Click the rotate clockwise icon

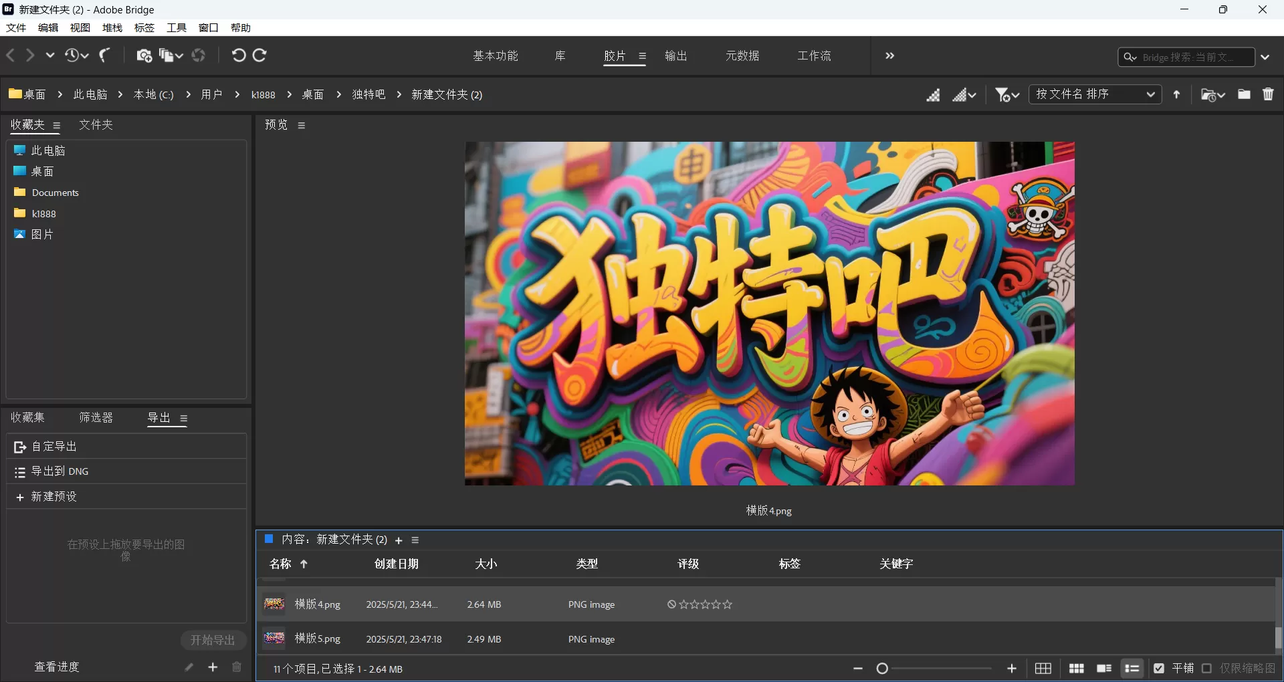pos(259,55)
